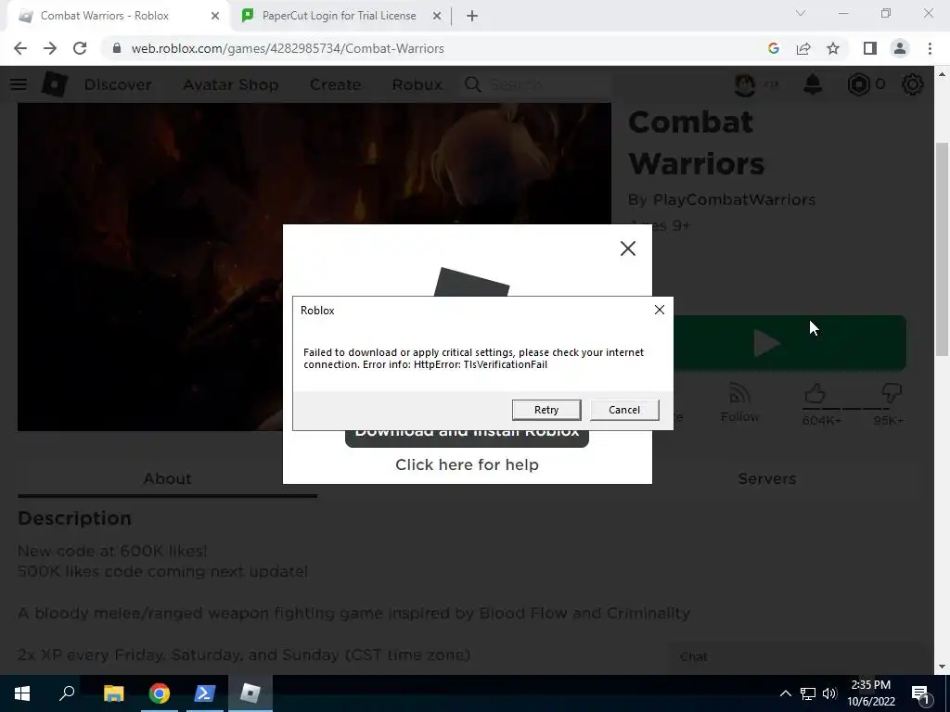Open the Robux balance icon
Viewport: 950px width, 712px height.
point(858,84)
